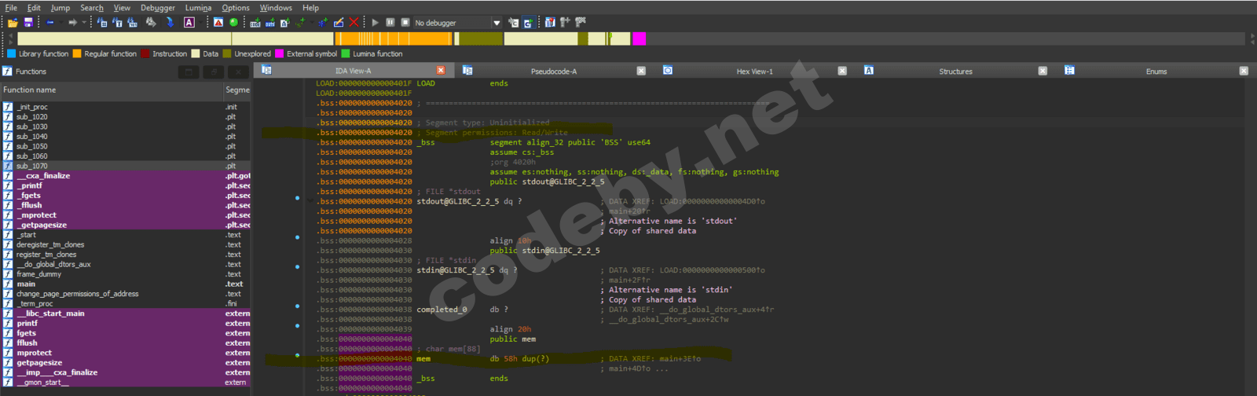Save the database with the floppy icon
The height and width of the screenshot is (396, 1257).
point(28,23)
